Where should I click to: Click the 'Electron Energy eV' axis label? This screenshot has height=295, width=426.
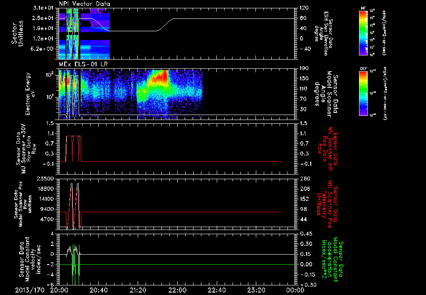(30, 94)
